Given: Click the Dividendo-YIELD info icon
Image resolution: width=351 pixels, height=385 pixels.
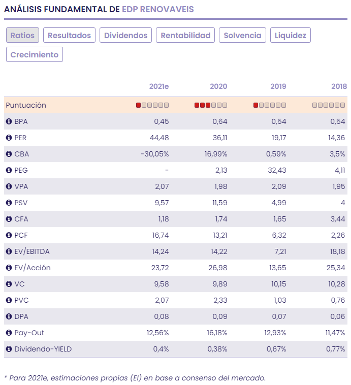Looking at the screenshot, I should pyautogui.click(x=9, y=349).
